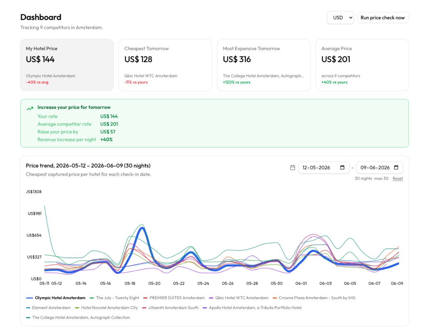The image size is (425, 334).
Task: Toggle Qbic Hotel WTC Amsterdam legend entry
Action: 239,298
